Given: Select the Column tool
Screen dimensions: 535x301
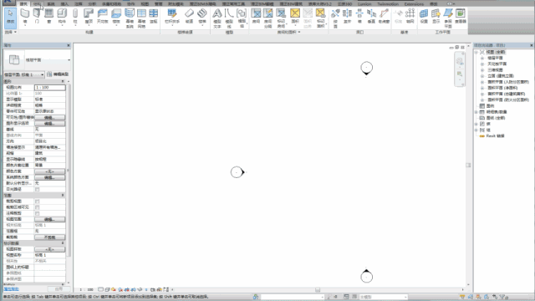Looking at the screenshot, I should 75,17.
